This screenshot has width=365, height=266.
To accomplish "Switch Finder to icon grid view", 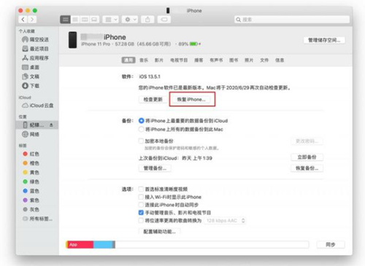I will tap(66, 20).
